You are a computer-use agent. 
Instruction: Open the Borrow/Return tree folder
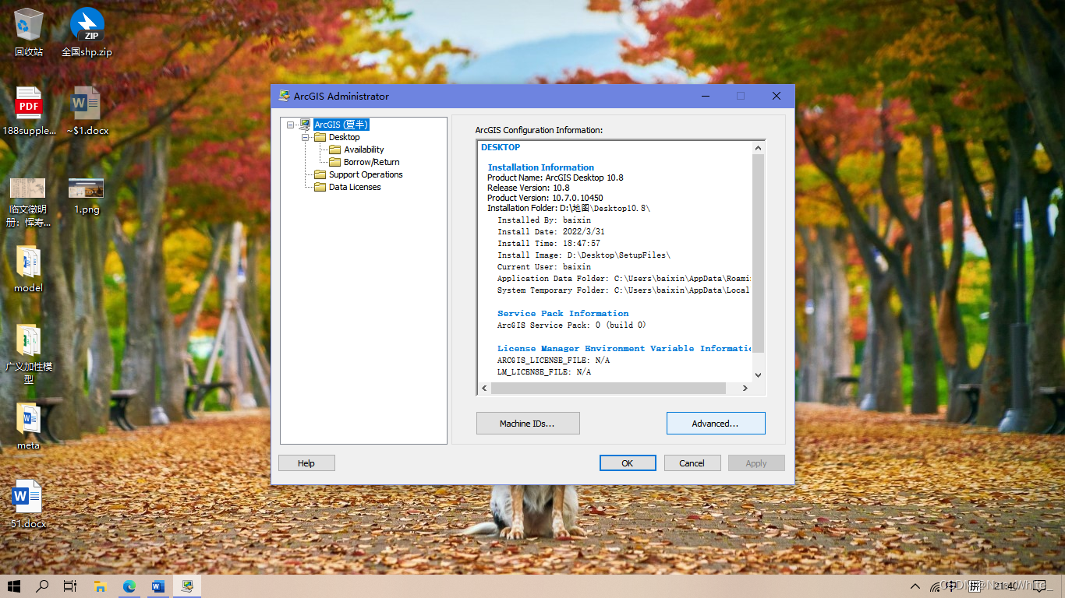pyautogui.click(x=371, y=162)
